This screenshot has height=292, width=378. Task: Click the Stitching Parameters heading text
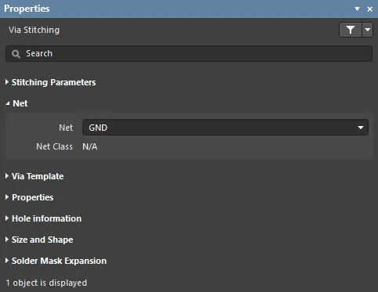(54, 82)
